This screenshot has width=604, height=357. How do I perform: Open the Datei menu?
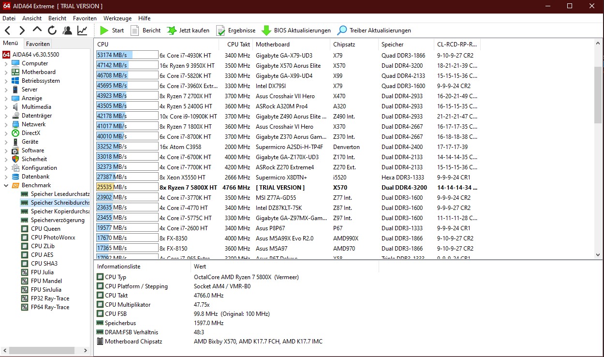pos(9,18)
